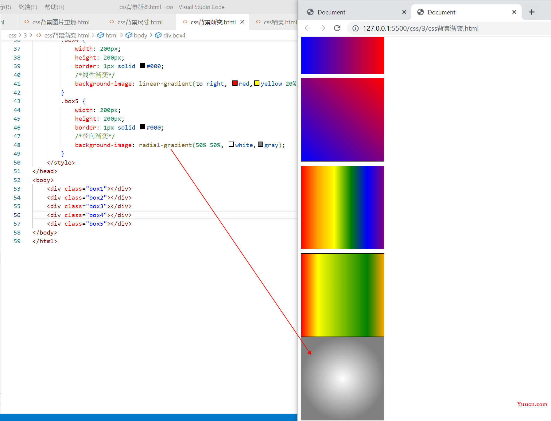Click the HTML file icon on css背景图片重复.html tab
551x421 pixels.
pyautogui.click(x=27, y=22)
